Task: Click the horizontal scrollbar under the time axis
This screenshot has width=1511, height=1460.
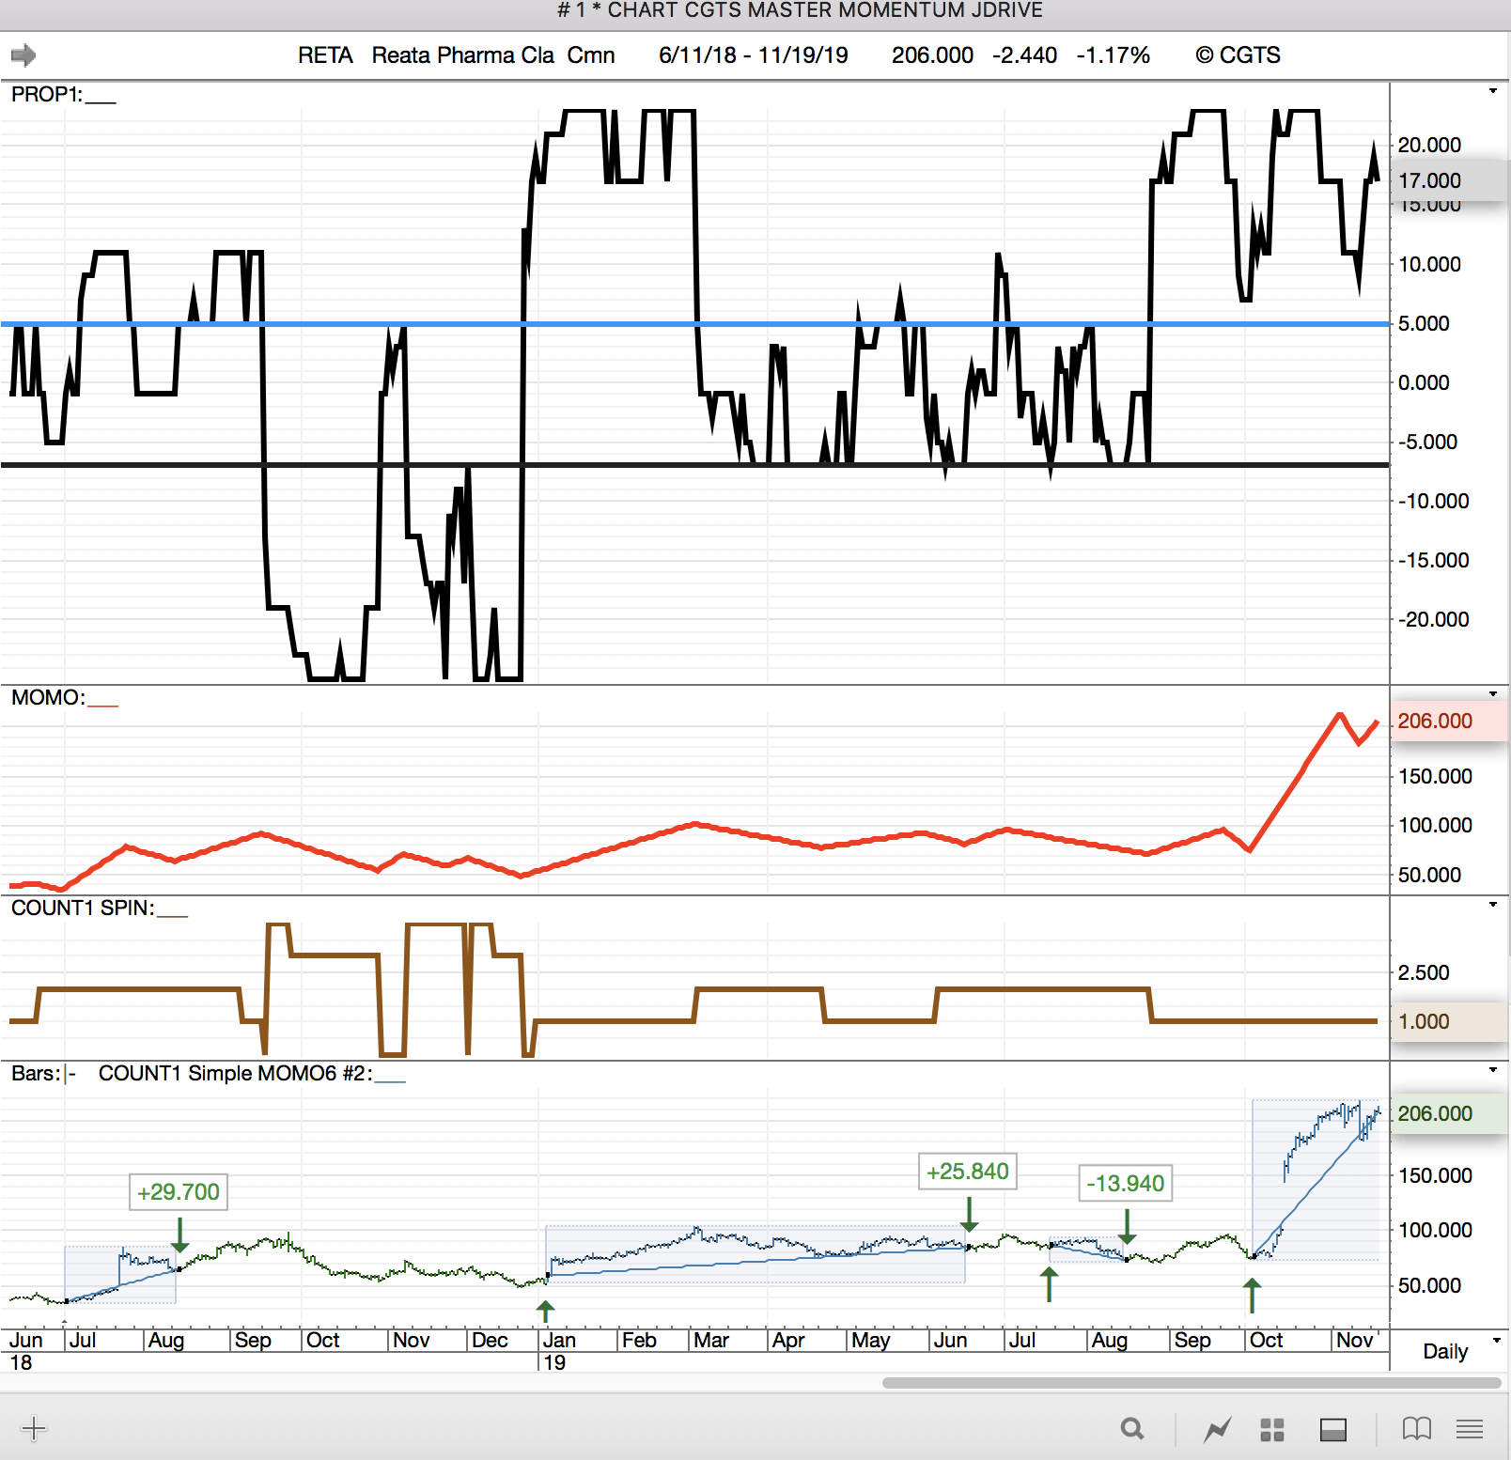Action: click(1192, 1383)
